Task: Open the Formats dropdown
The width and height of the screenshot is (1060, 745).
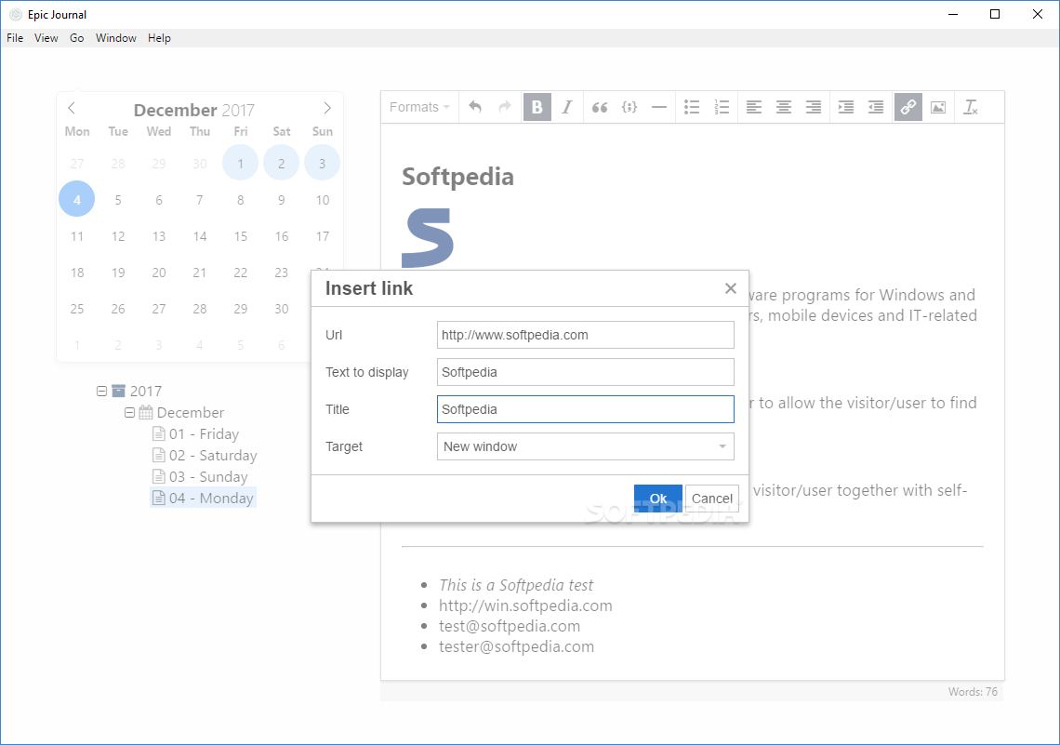Action: pos(419,107)
